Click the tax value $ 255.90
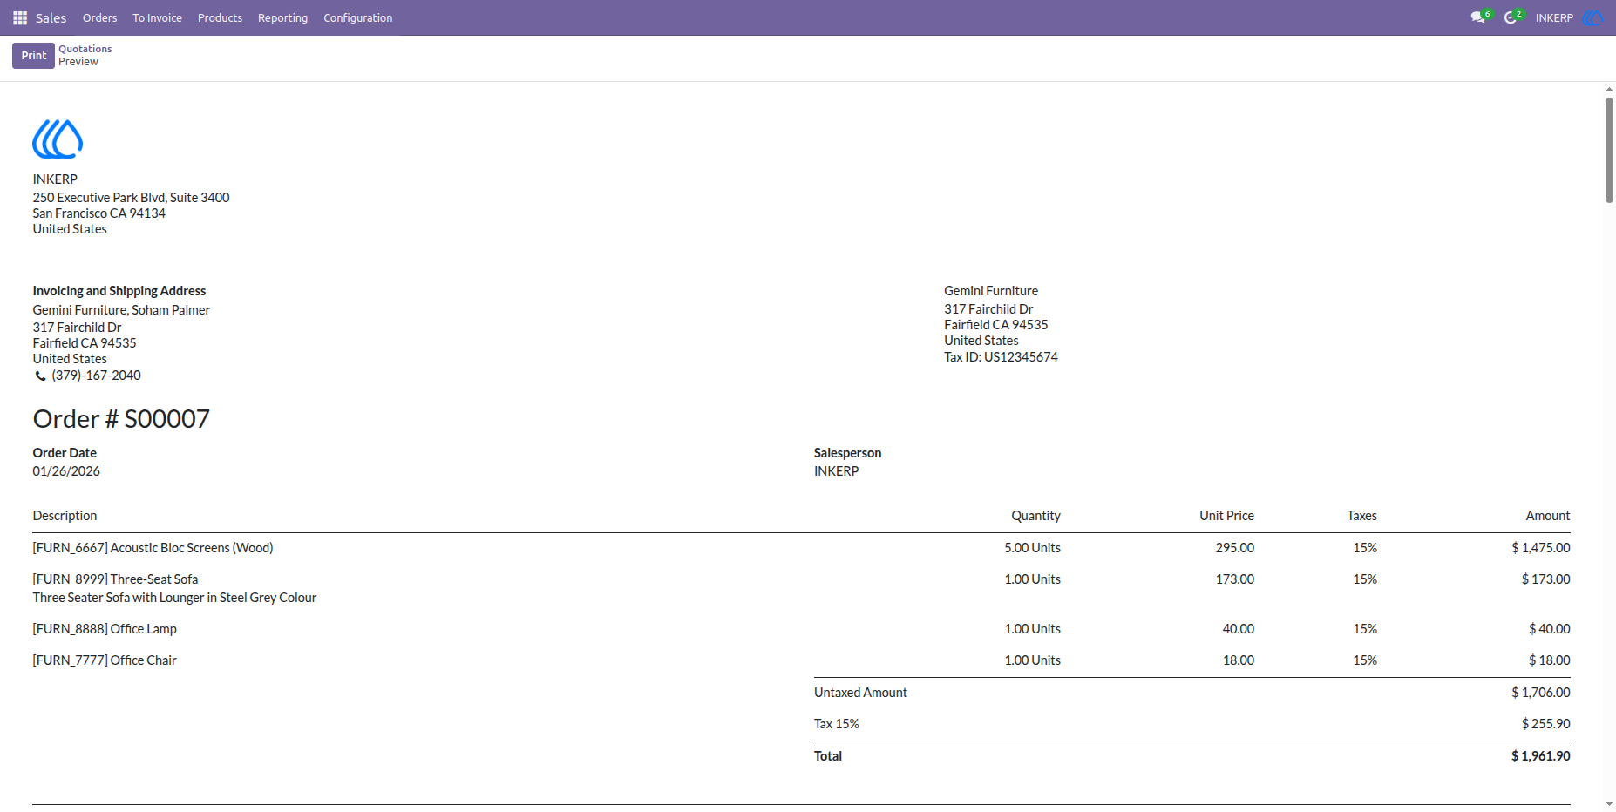Viewport: 1616px width, 812px height. (x=1546, y=724)
